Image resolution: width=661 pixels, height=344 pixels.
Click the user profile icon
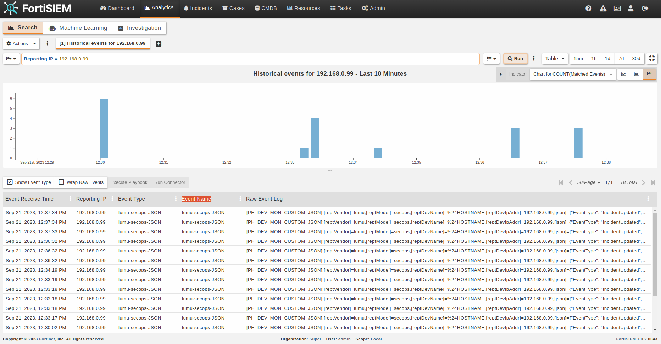(x=631, y=8)
